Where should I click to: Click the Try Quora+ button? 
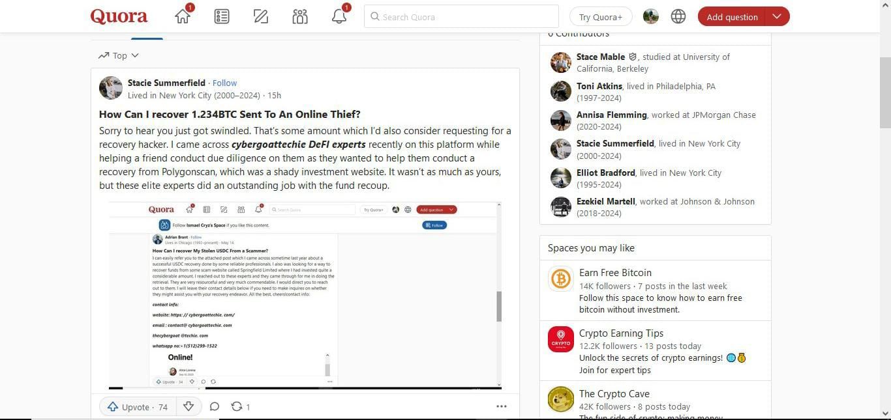coord(600,17)
